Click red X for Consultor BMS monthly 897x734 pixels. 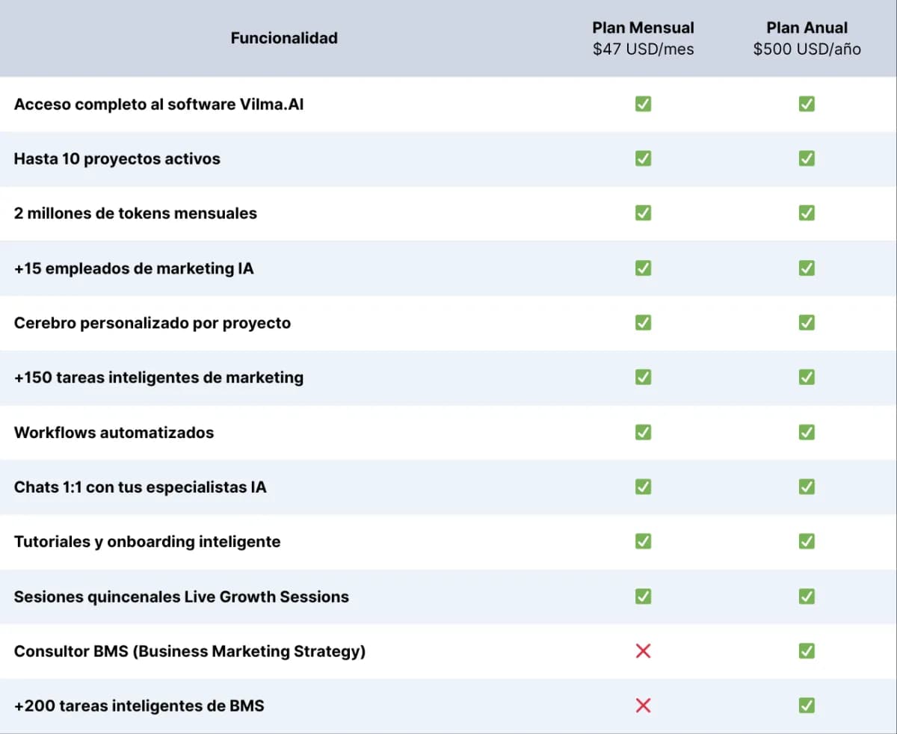tap(643, 651)
